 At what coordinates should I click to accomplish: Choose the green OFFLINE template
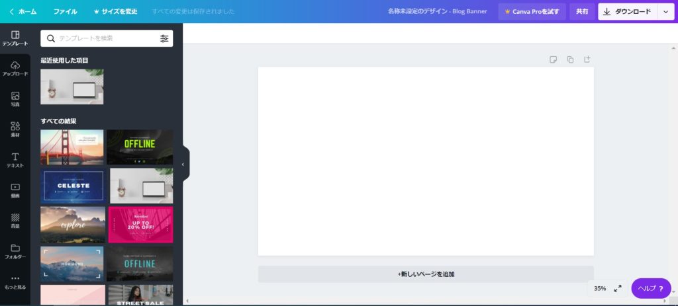click(x=140, y=147)
